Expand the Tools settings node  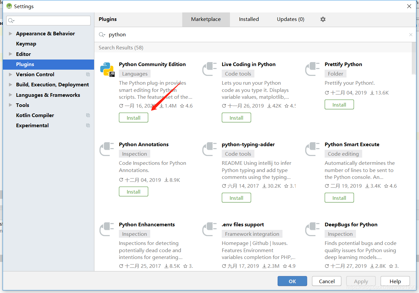click(x=10, y=105)
